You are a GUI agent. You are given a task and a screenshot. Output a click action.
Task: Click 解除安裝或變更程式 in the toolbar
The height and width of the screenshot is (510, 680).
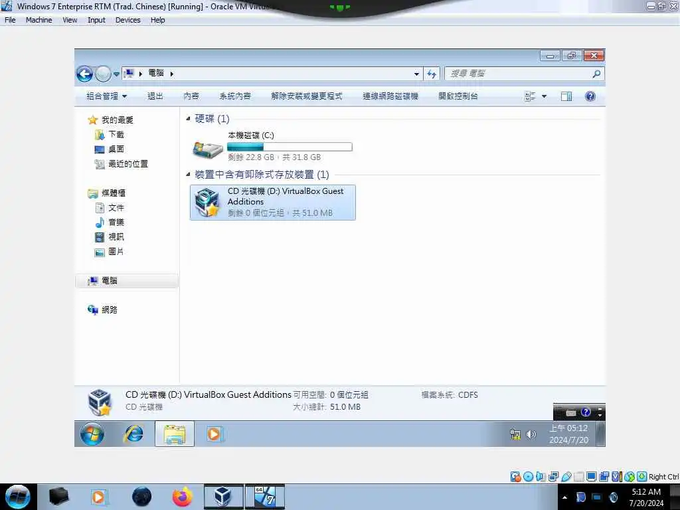307,96
